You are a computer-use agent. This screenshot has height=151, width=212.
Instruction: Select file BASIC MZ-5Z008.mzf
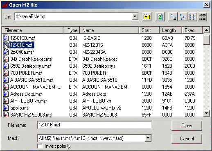tap(31, 114)
